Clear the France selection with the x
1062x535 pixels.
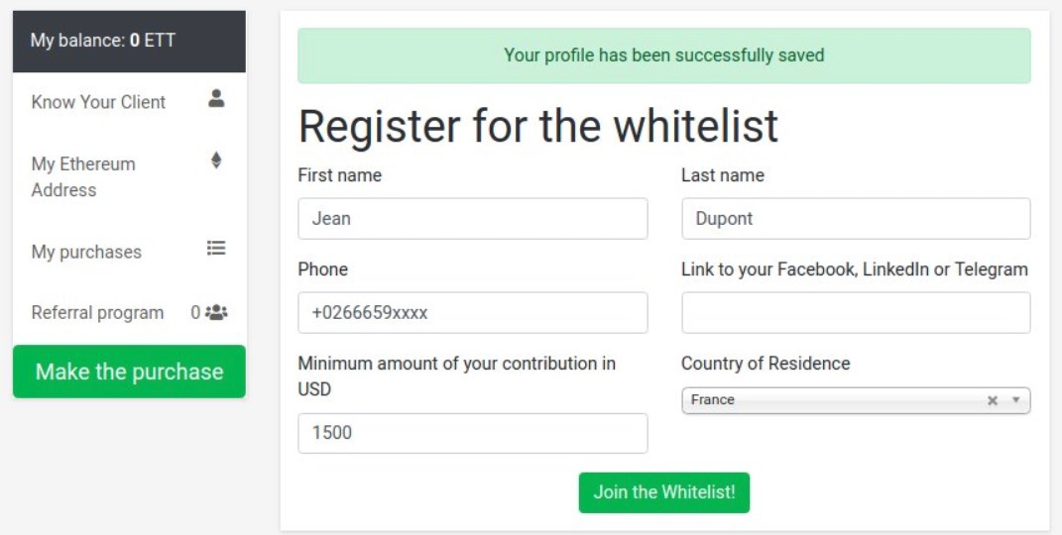993,400
